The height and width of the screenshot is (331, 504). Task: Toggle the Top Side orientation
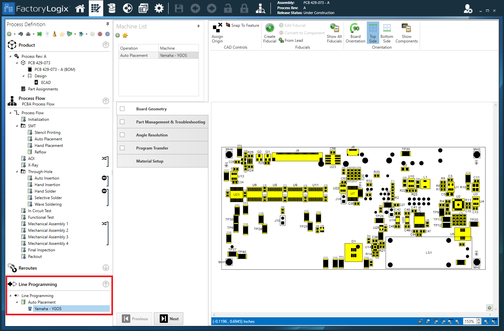point(373,32)
